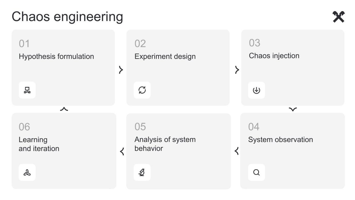Click chevron between Hypothesis and Experiment cards
Screen dimensions: 355x200
coord(121,70)
